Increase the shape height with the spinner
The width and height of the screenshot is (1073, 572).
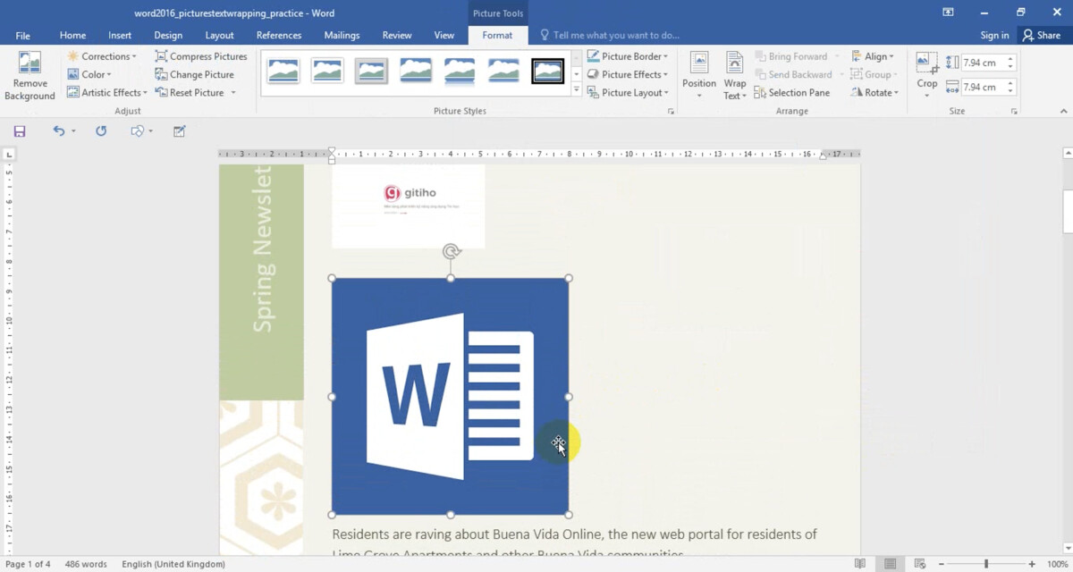coord(1010,60)
